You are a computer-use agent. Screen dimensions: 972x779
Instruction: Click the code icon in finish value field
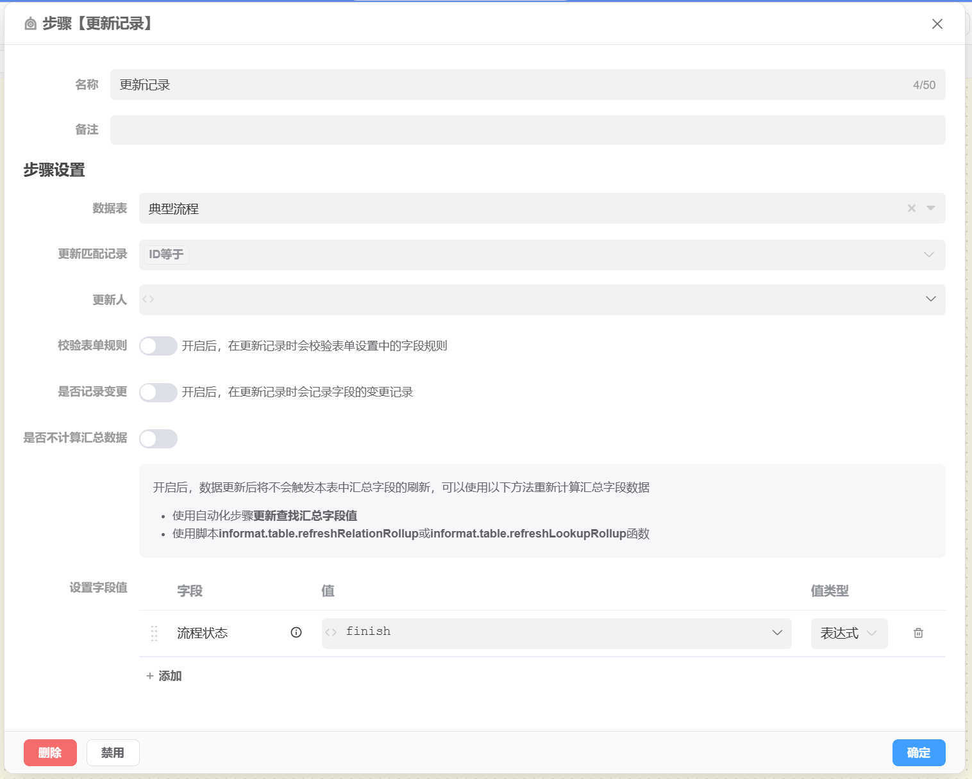point(331,632)
